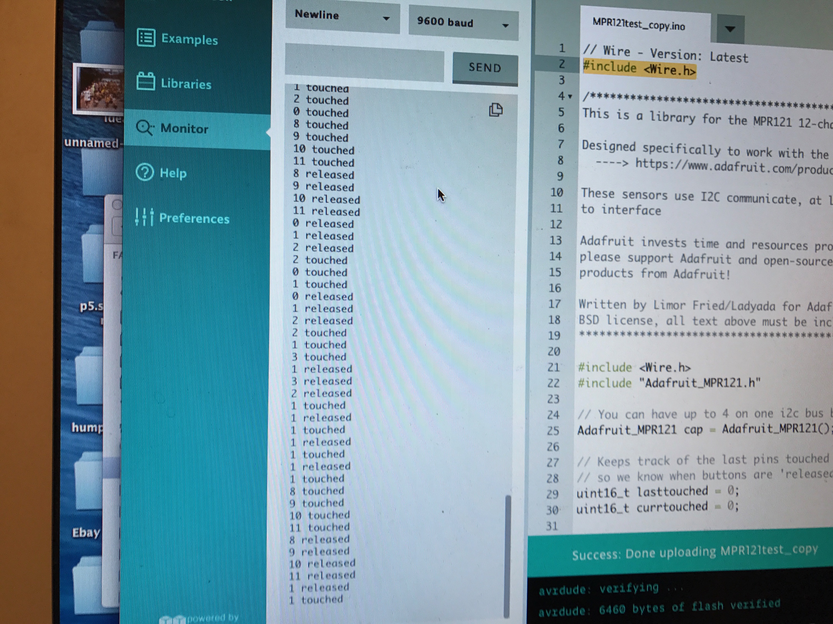Click the Help question mark icon
Viewport: 833px width, 624px height.
pyautogui.click(x=145, y=173)
